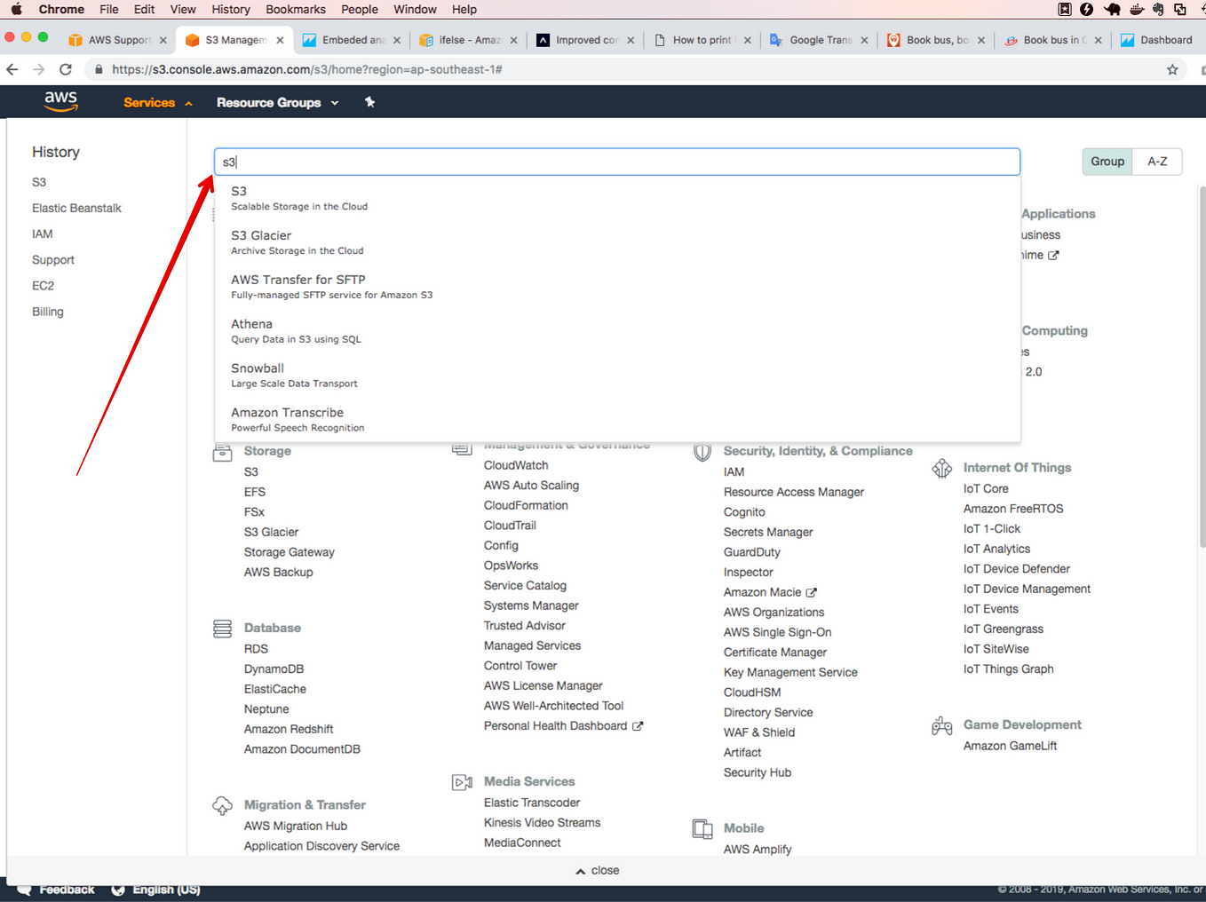The height and width of the screenshot is (902, 1206).
Task: Select Athena from search suggestions
Action: click(x=617, y=331)
